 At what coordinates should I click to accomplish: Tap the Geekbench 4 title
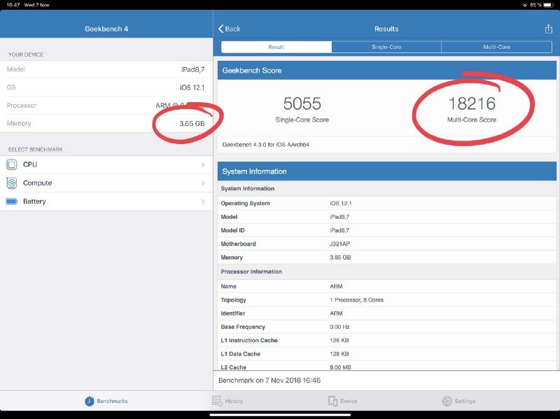(x=106, y=29)
